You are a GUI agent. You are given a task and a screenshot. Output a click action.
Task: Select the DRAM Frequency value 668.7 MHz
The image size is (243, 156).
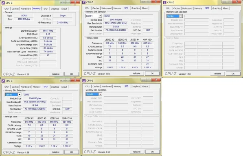pyautogui.click(x=48, y=31)
